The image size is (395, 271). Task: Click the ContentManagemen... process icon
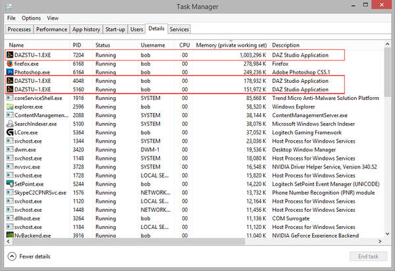[10, 115]
